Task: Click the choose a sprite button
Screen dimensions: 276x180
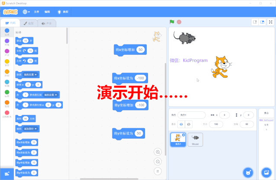Action: (x=248, y=172)
